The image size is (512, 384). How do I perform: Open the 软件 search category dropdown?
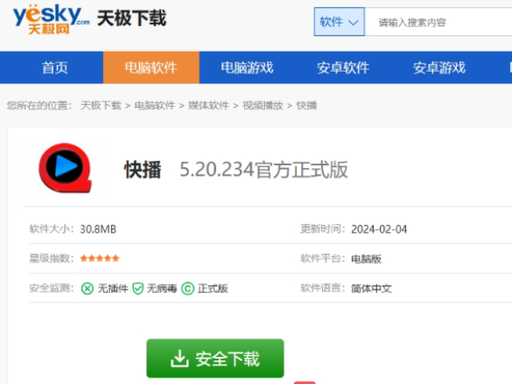(340, 22)
